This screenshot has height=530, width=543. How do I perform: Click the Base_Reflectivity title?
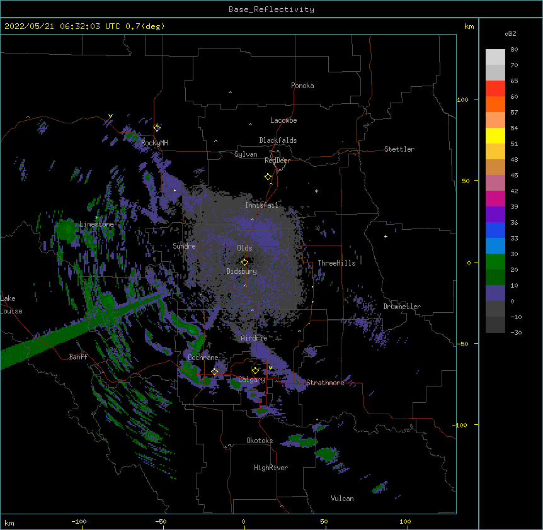pyautogui.click(x=271, y=9)
